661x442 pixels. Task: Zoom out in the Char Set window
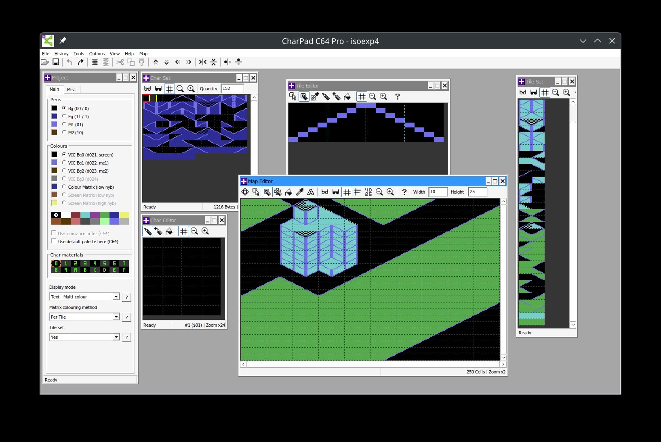tap(180, 89)
